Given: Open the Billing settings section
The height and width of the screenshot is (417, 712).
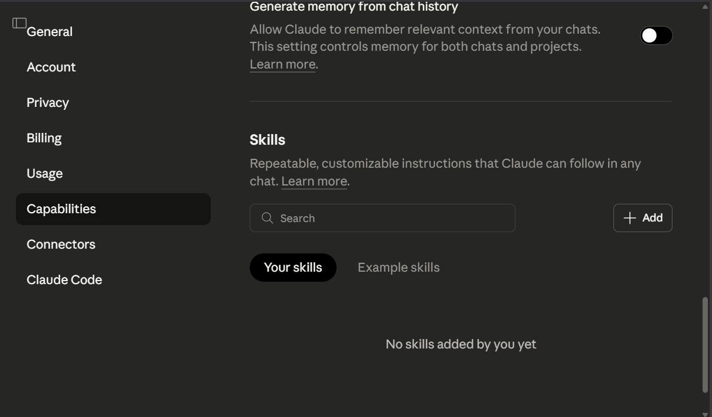Looking at the screenshot, I should point(44,138).
